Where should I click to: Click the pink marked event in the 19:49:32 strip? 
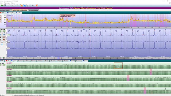click(x=128, y=78)
